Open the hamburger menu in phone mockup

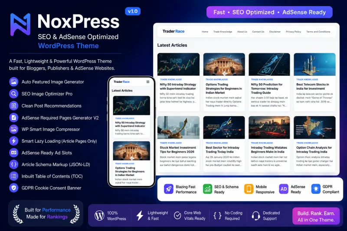(x=148, y=82)
